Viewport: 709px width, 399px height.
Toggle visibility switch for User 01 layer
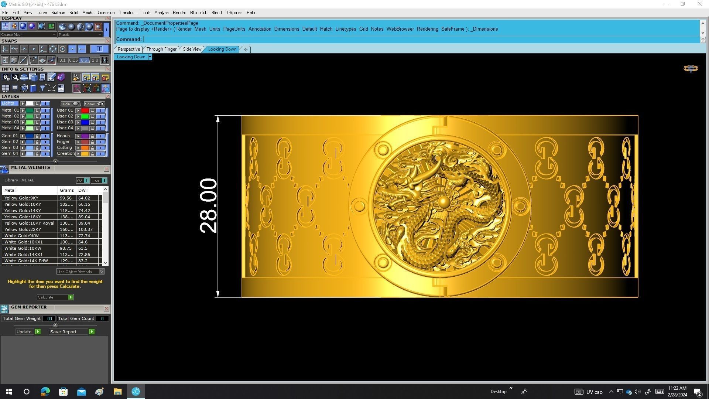pyautogui.click(x=100, y=110)
